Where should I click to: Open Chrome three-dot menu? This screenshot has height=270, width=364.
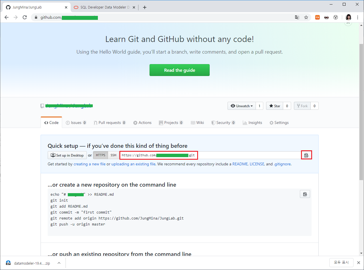click(x=358, y=17)
